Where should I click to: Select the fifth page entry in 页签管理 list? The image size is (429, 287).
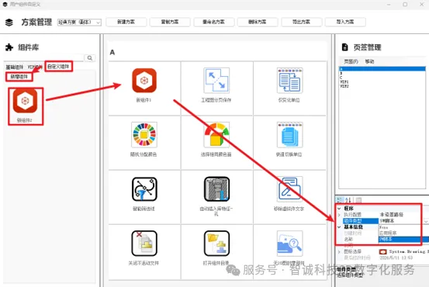(x=382, y=86)
